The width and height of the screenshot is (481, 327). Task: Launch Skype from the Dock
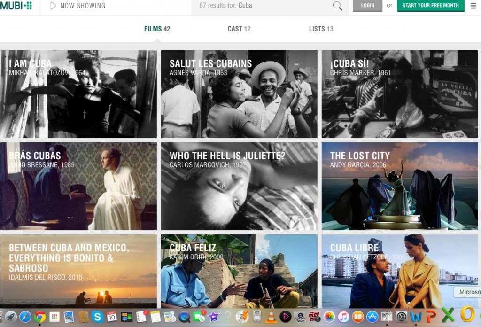98,317
